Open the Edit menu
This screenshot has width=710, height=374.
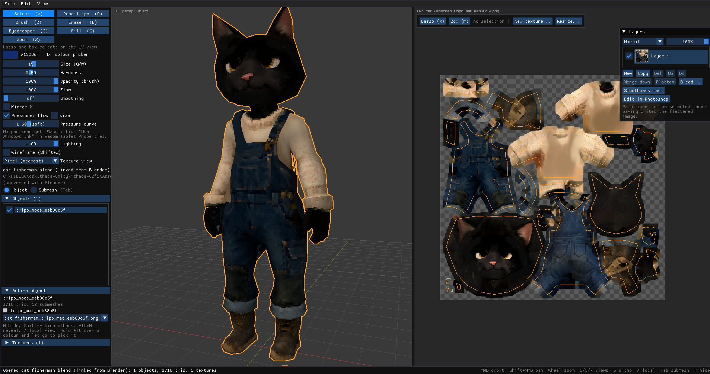click(26, 4)
